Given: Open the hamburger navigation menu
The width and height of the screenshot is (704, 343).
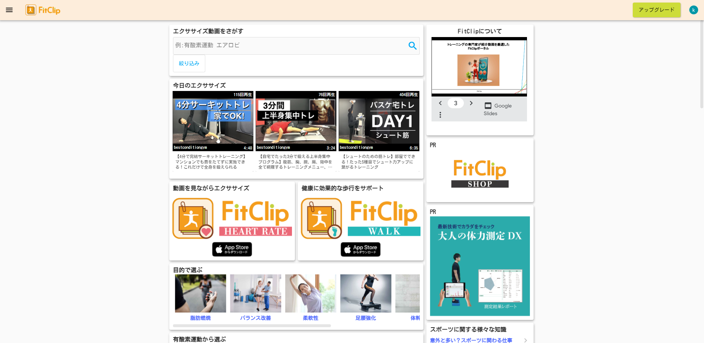Looking at the screenshot, I should pyautogui.click(x=9, y=10).
